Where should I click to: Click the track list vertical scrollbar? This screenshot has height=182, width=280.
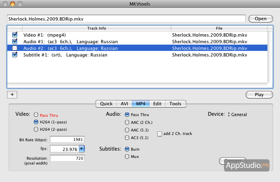(x=270, y=57)
